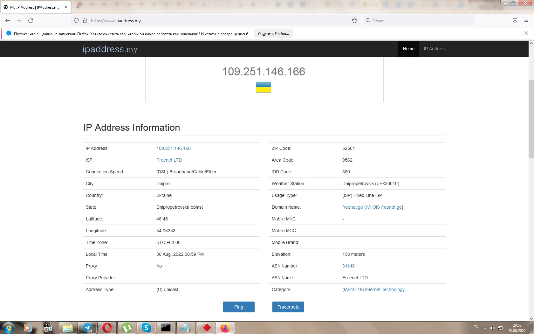534x334 pixels.
Task: Click the large 109.251.146.166 heading
Action: click(264, 72)
